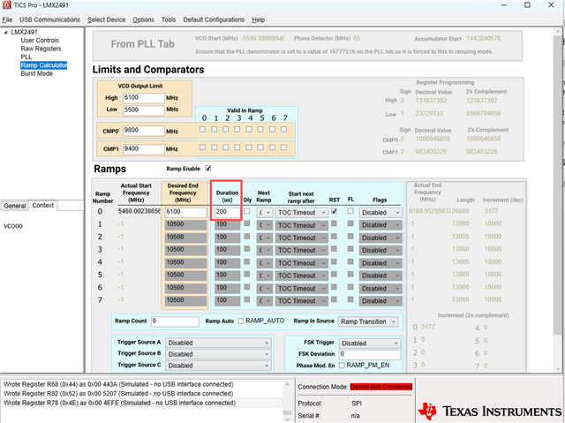
Task: Check the RAMP_PM_EN checkbox
Action: 343,365
